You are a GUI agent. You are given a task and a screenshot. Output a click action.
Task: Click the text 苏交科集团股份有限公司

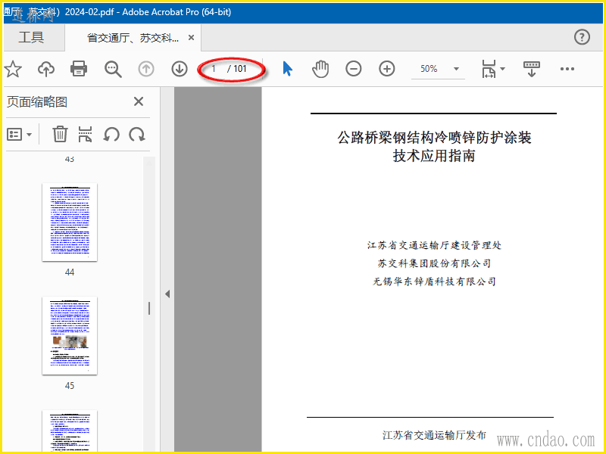[x=434, y=263]
